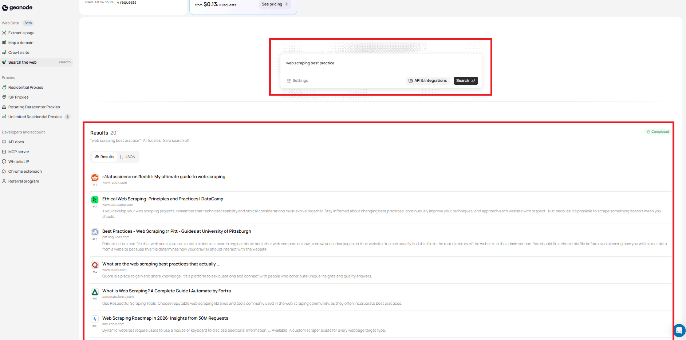This screenshot has height=340, width=686.
Task: Click the www.reddit.com URL text
Action: (x=114, y=183)
